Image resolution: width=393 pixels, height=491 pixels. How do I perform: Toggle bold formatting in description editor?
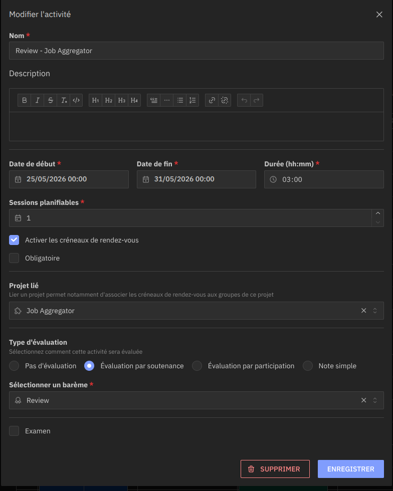pos(25,100)
